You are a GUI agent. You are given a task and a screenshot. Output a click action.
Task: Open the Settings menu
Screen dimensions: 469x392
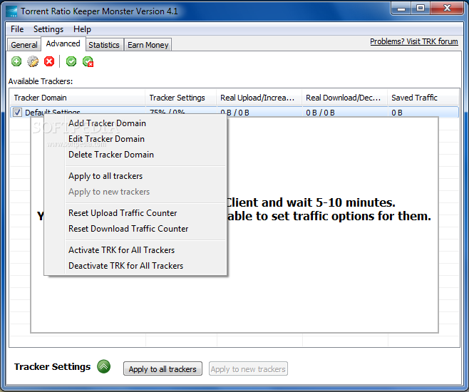(x=48, y=29)
